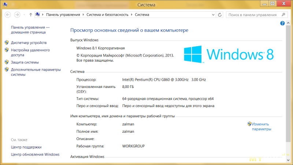Image resolution: width=293 pixels, height=165 pixels.
Task: Open Защита системы link
Action: point(25,62)
